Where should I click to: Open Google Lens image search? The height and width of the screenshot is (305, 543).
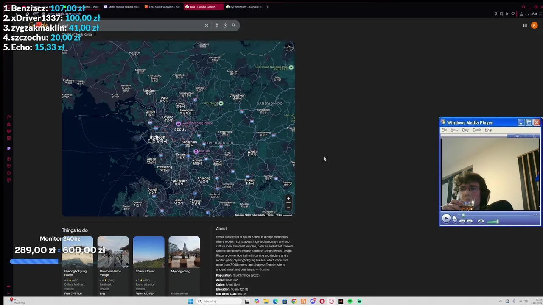click(225, 25)
